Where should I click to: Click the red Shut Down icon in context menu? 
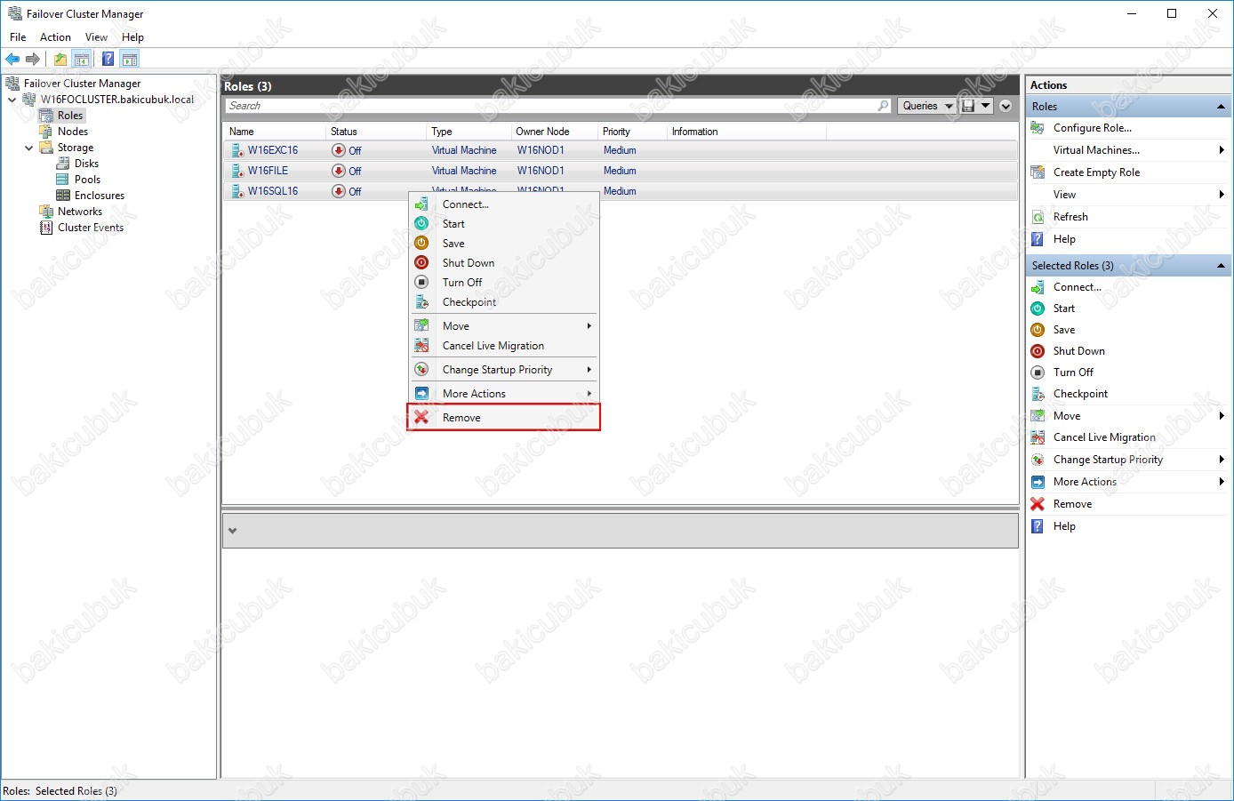(x=422, y=263)
